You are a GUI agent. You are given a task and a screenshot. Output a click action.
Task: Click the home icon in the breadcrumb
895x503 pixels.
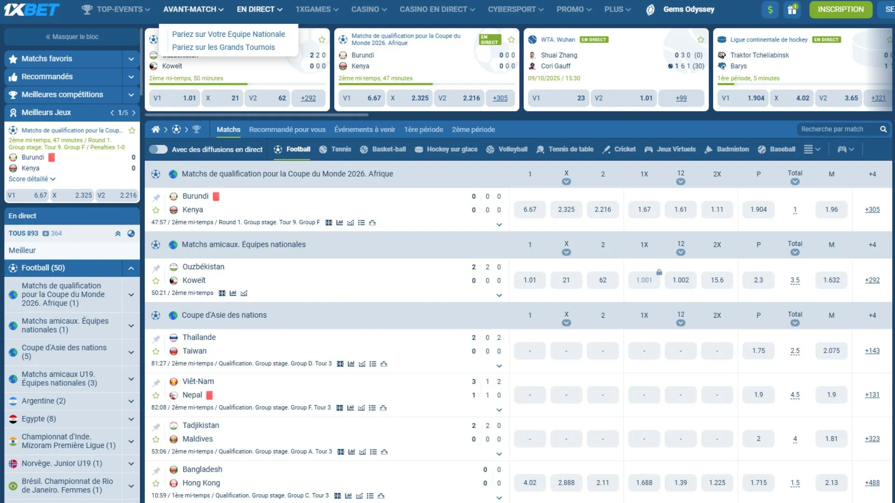click(x=156, y=129)
